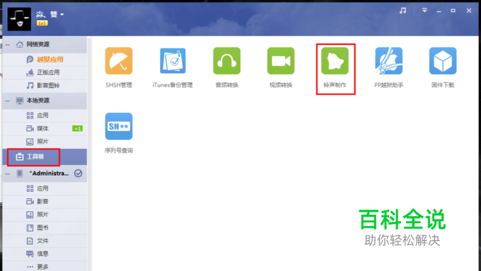Open iTunes备份管理 tool
The image size is (481, 271).
coord(172,60)
